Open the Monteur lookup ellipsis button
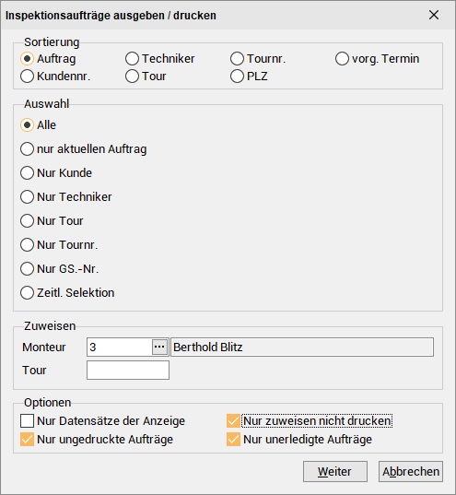Image resolution: width=456 pixels, height=495 pixels. pos(159,347)
